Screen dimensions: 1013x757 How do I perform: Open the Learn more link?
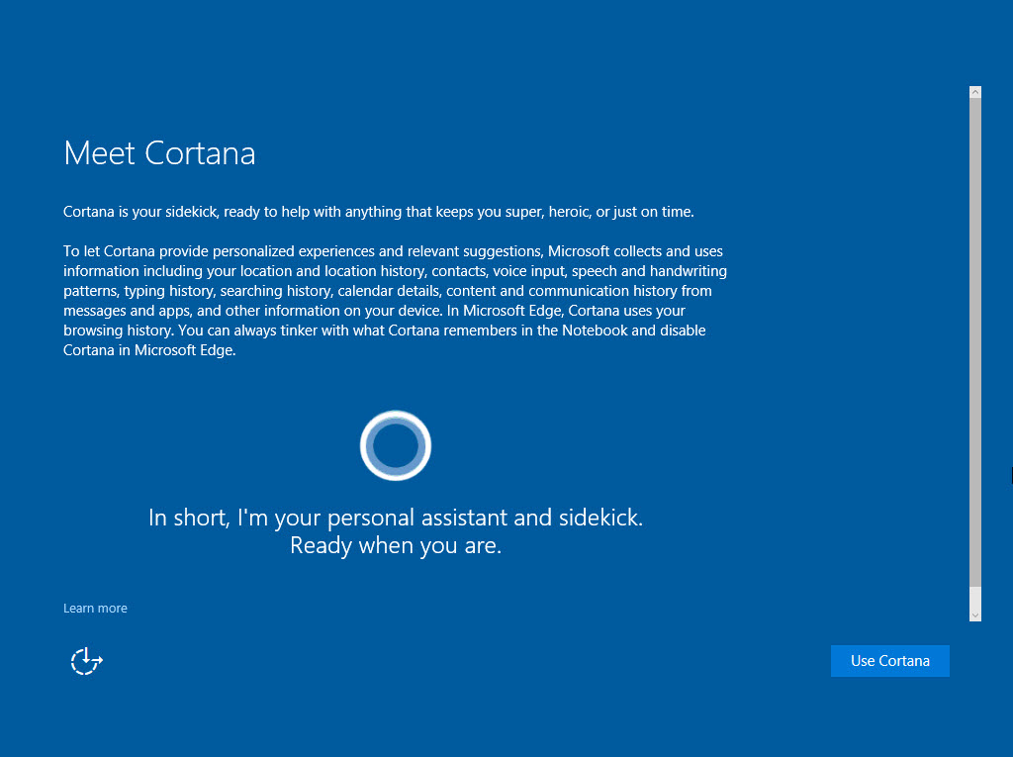click(x=95, y=609)
